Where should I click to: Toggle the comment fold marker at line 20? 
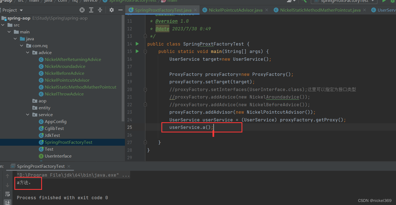coord(145,89)
